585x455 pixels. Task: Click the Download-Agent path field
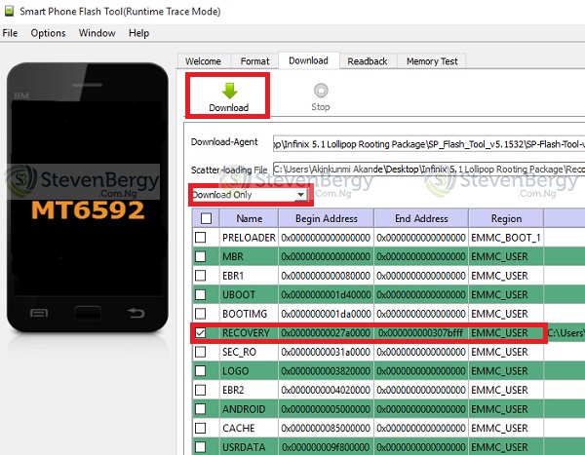429,144
